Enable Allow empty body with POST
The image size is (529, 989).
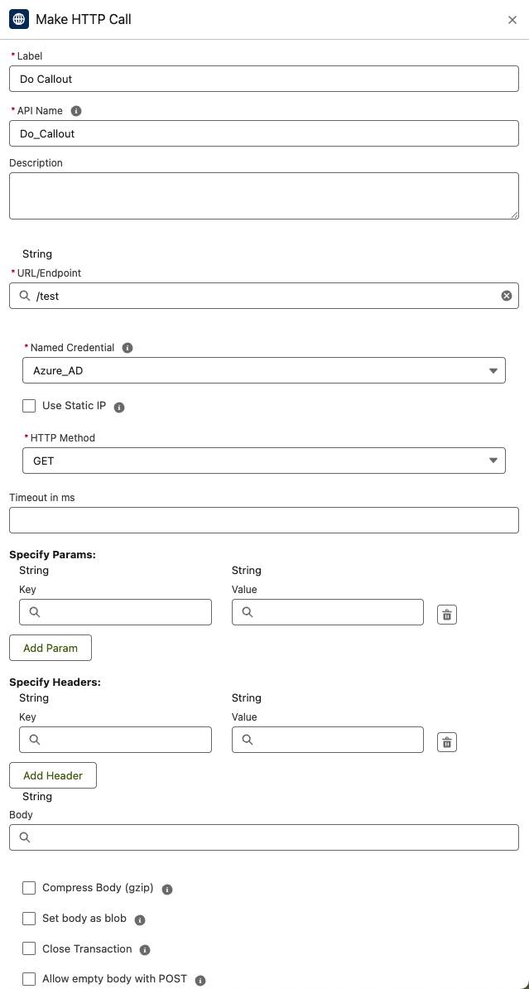[x=29, y=979]
